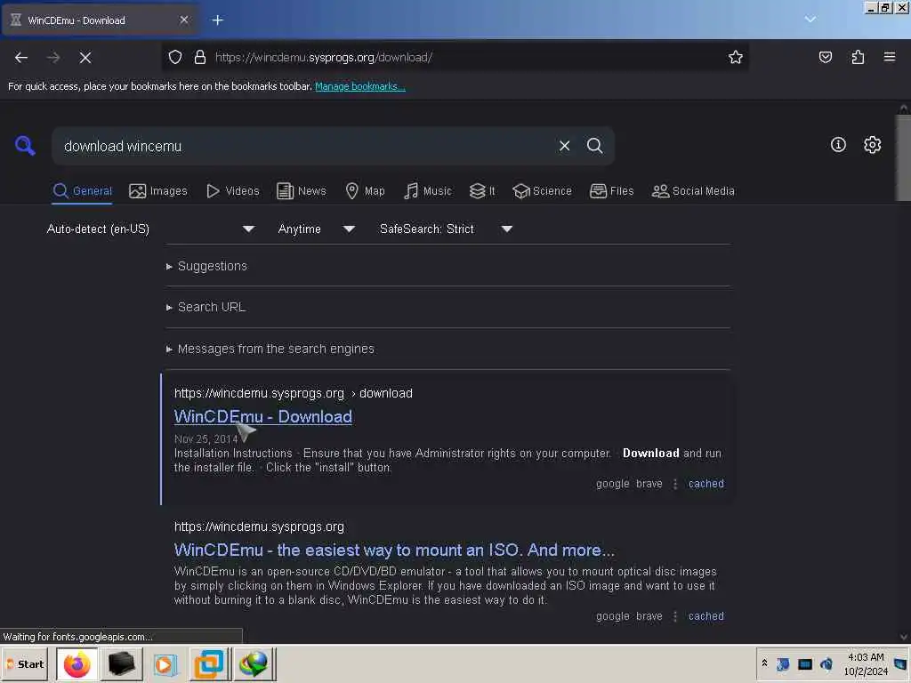
Task: Open the list all tabs chevron
Action: [810, 20]
